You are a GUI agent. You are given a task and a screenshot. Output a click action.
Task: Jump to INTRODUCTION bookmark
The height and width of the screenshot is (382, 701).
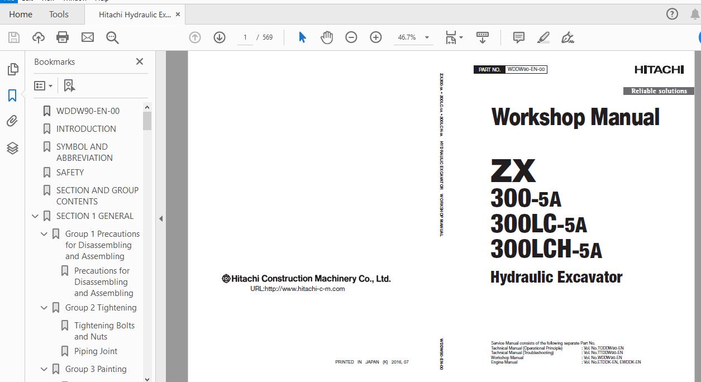click(86, 129)
